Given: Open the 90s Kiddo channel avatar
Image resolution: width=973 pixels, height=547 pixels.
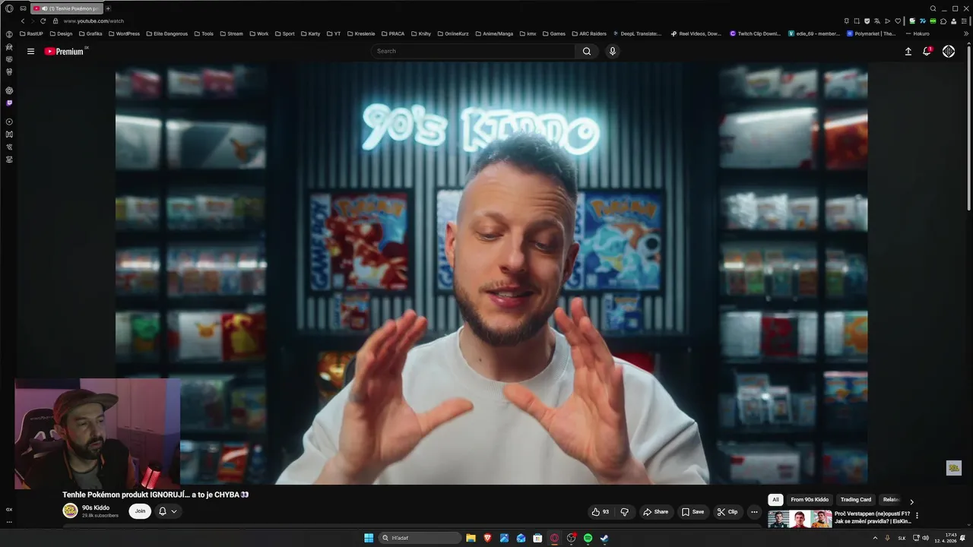Looking at the screenshot, I should pyautogui.click(x=70, y=511).
